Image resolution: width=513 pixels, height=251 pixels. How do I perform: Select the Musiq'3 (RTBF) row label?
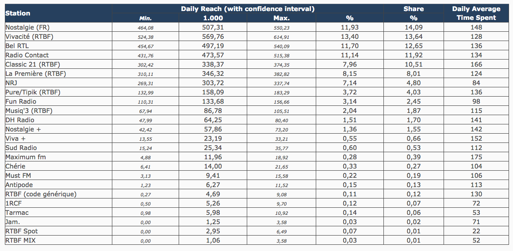click(29, 111)
